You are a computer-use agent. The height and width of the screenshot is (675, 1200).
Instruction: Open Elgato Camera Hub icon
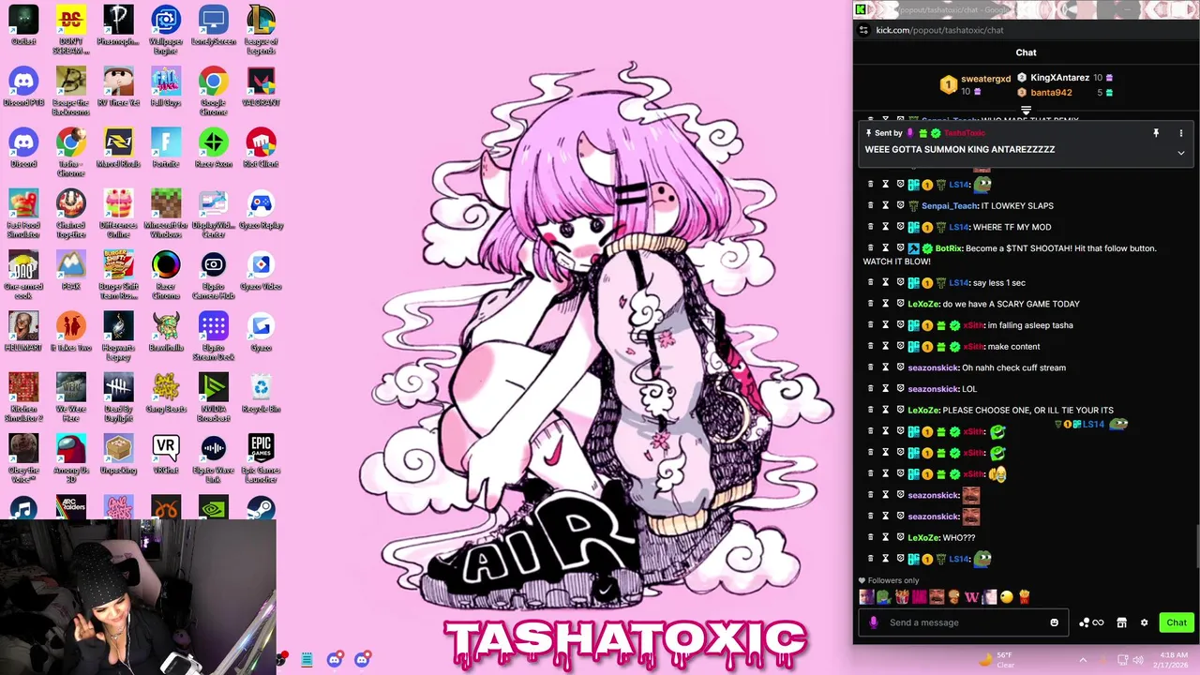coord(214,275)
